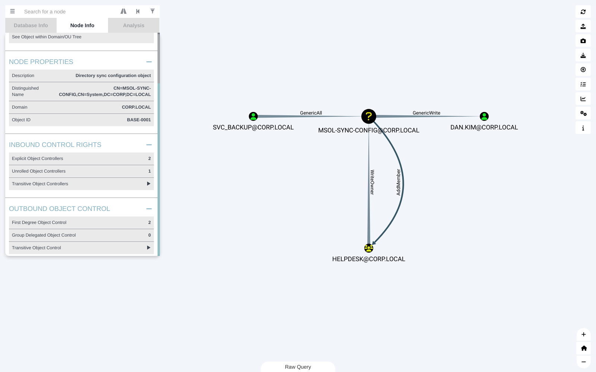Zoom in with the plus button
Viewport: 596px width, 372px height.
[584, 334]
